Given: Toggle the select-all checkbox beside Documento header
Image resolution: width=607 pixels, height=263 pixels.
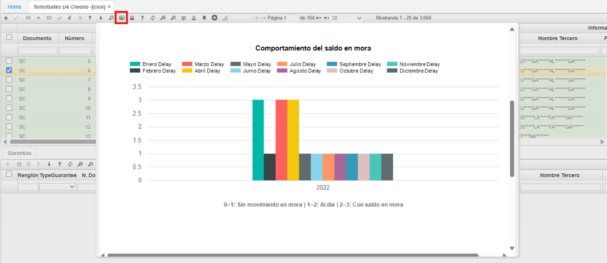Looking at the screenshot, I should click(x=9, y=37).
